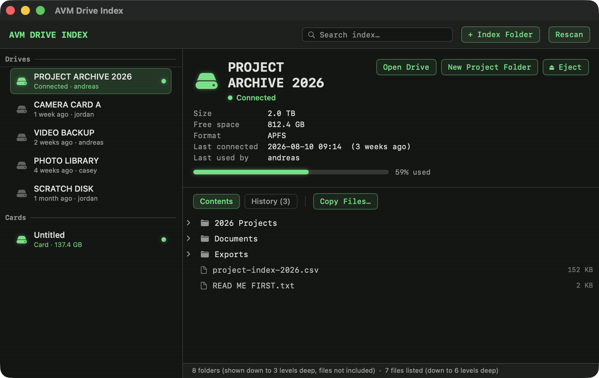Click the Exports folder icon
This screenshot has width=599, height=378.
coord(205,254)
